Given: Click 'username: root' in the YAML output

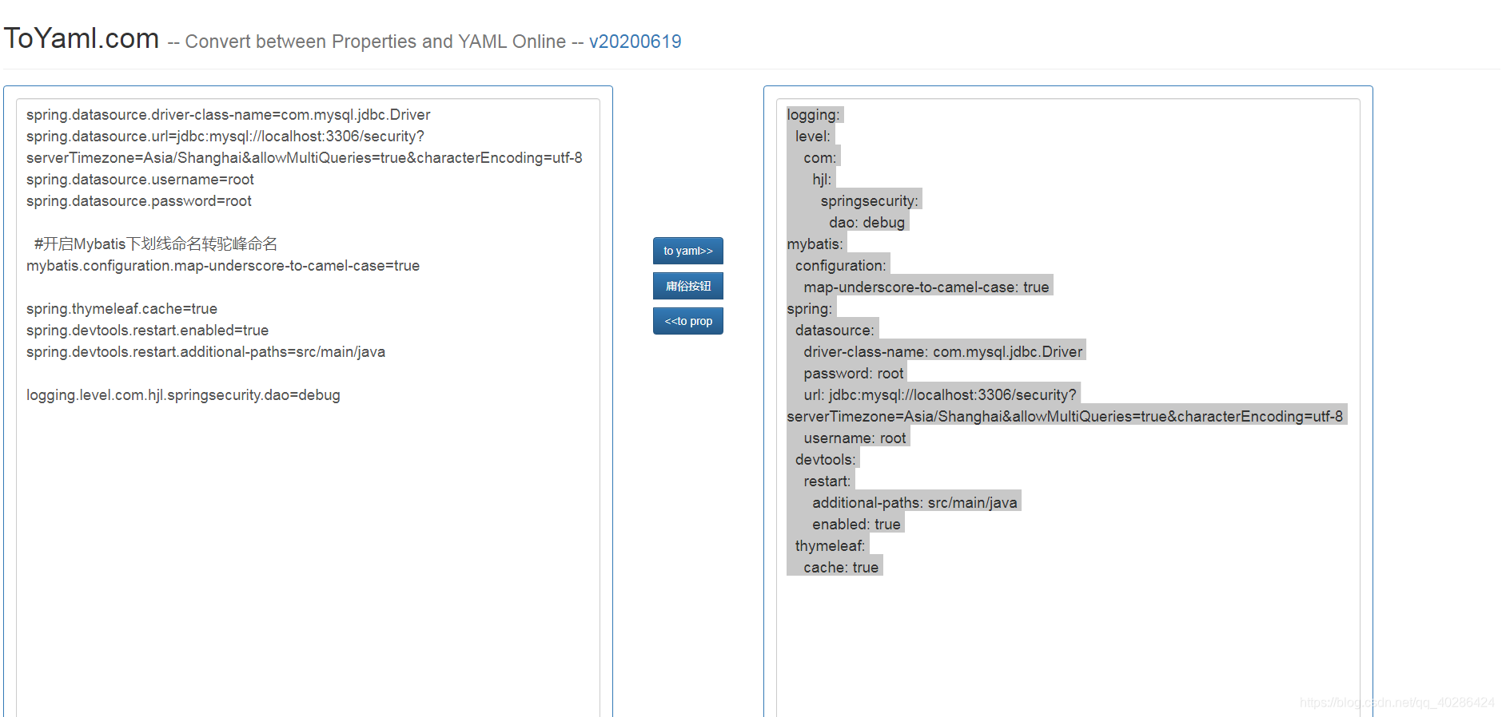Looking at the screenshot, I should click(855, 438).
